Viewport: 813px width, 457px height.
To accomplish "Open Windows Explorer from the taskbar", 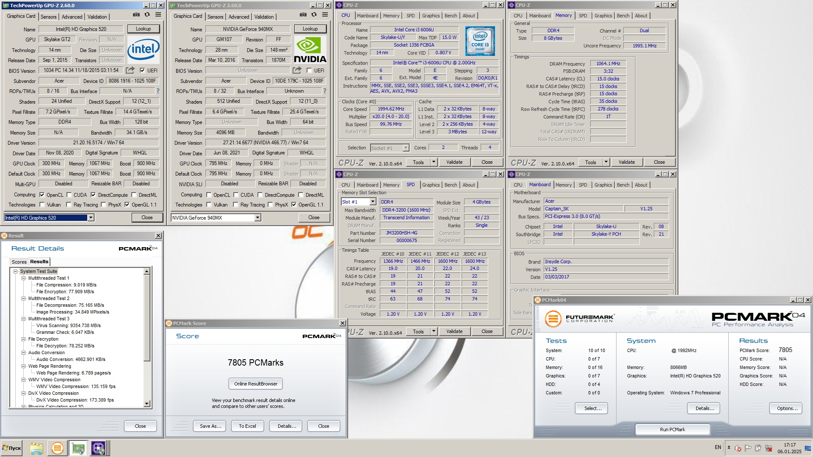I will 36,448.
